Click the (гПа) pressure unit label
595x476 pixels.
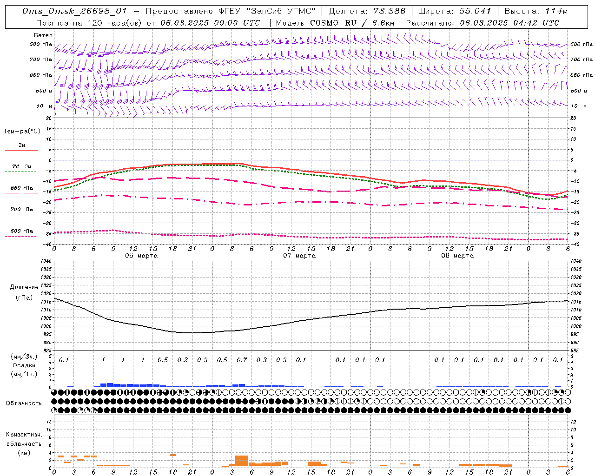pos(24,298)
